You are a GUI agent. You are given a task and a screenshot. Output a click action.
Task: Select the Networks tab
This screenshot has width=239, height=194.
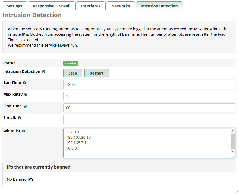pyautogui.click(x=121, y=6)
